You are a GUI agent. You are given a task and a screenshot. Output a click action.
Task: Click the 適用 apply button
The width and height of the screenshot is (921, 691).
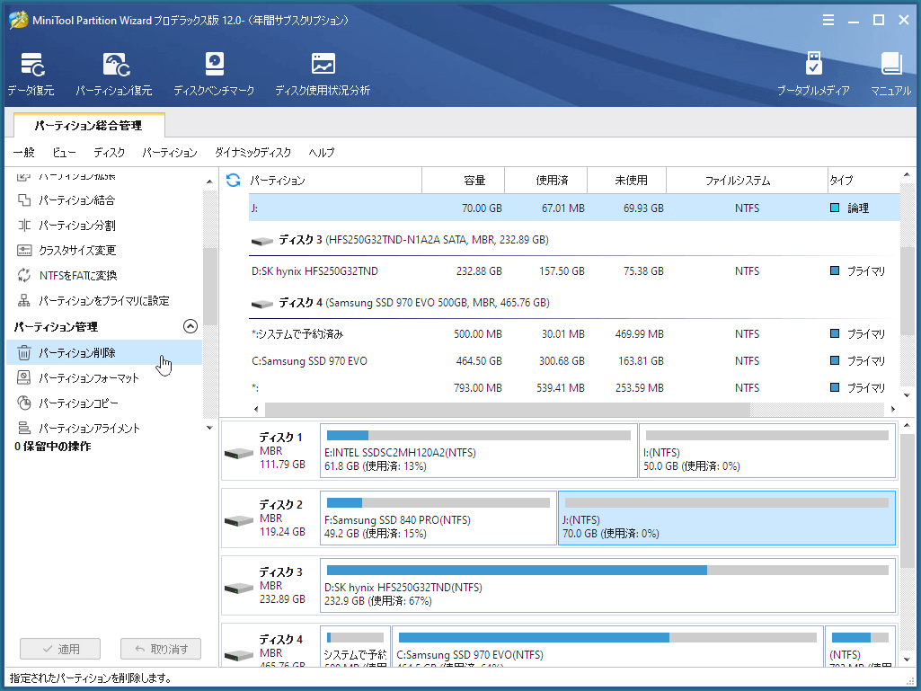[60, 649]
